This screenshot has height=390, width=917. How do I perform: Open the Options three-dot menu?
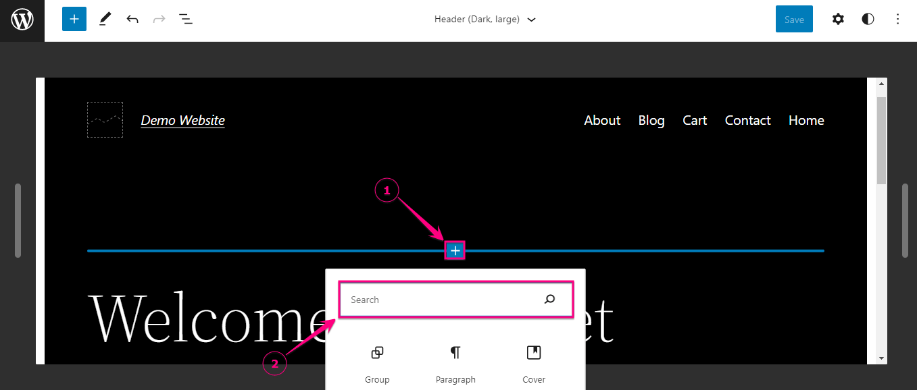click(x=897, y=19)
